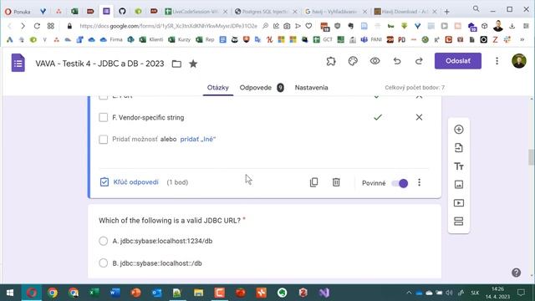Click the browser tab search icon
The height and width of the screenshot is (301, 535).
pyautogui.click(x=476, y=9)
